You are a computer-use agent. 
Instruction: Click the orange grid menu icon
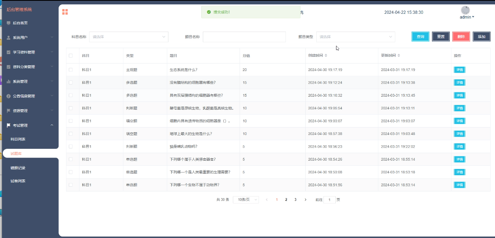[x=65, y=12]
